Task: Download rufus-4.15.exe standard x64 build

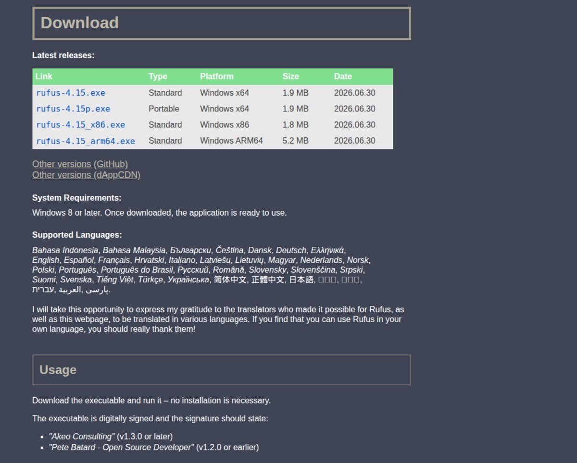Action: pyautogui.click(x=71, y=93)
